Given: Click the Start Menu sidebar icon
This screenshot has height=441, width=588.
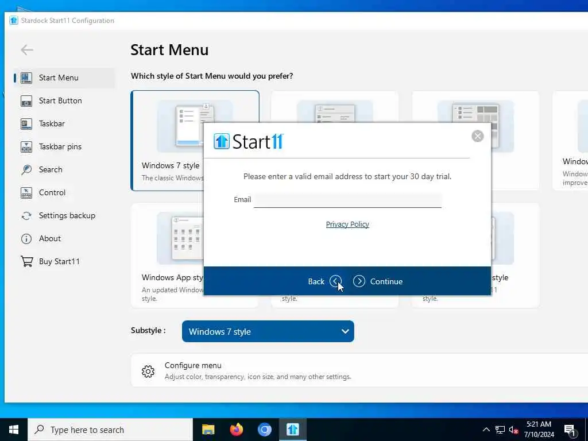Looking at the screenshot, I should coord(26,78).
